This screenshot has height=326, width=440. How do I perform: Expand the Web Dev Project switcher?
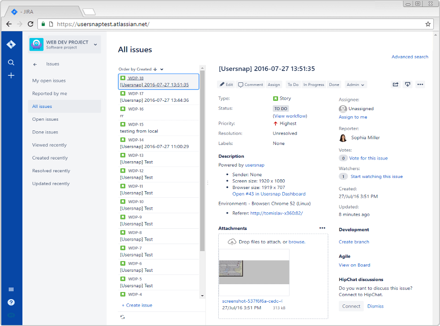pos(95,44)
